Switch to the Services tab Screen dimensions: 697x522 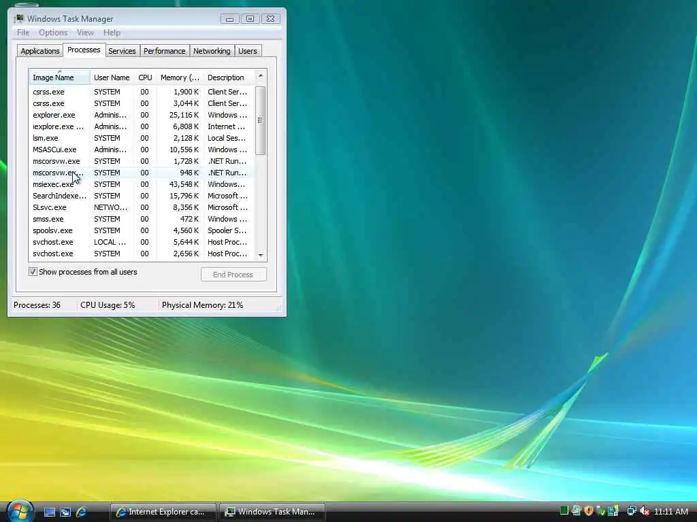point(122,51)
